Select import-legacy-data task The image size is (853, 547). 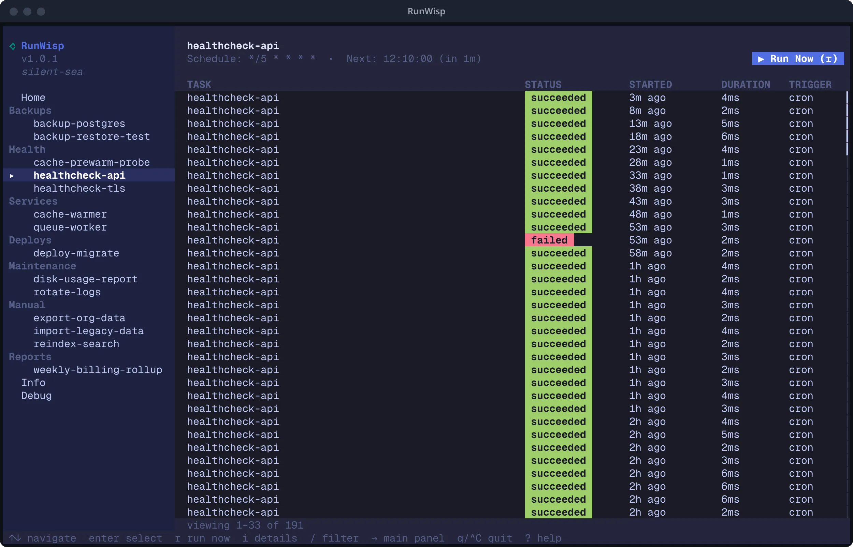pyautogui.click(x=88, y=331)
